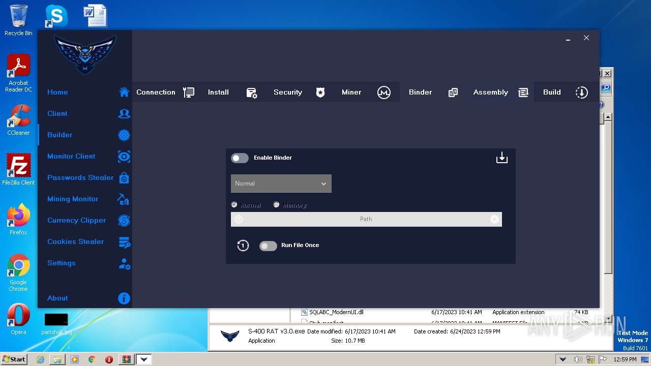This screenshot has height=366, width=651.
Task: Click Action Center flag tray icon
Action: (602, 359)
